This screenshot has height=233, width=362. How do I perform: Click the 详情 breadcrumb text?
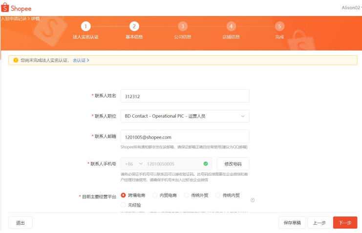tap(35, 19)
